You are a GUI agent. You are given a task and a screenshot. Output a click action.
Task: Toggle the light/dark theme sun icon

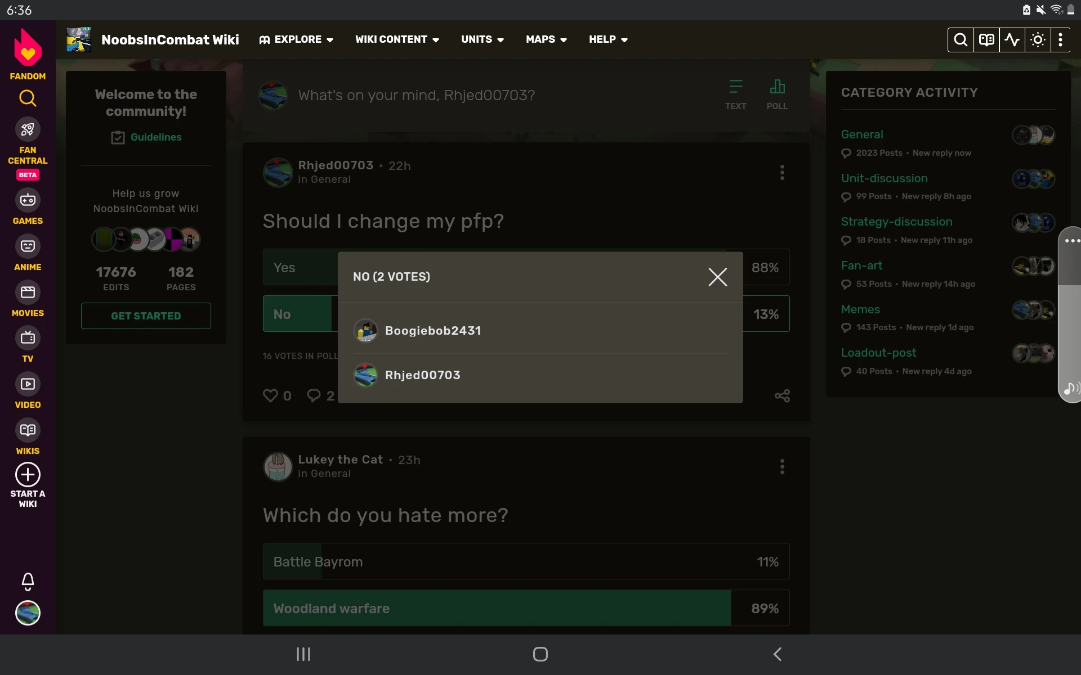click(1038, 40)
